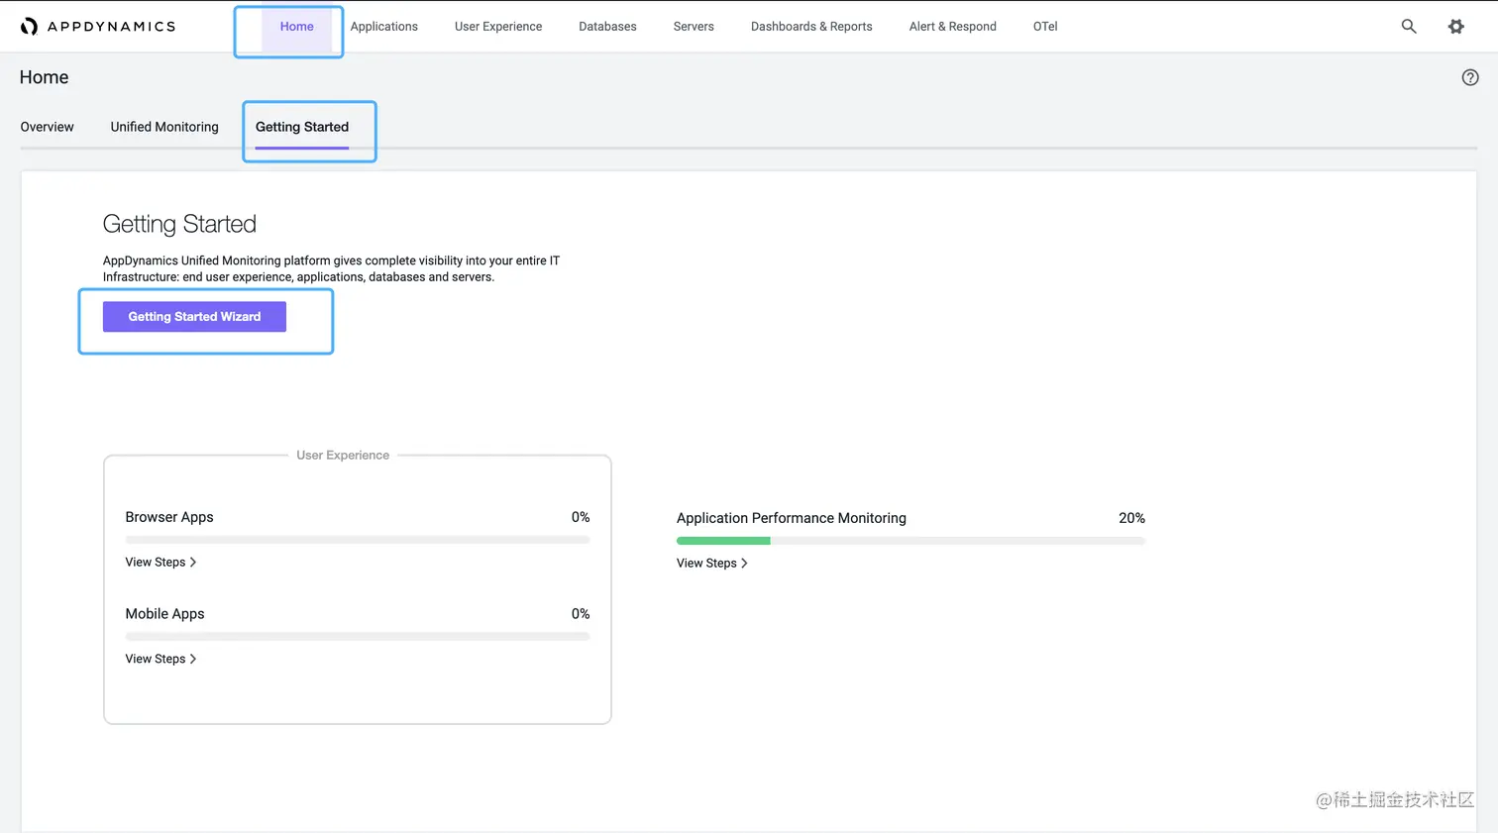The width and height of the screenshot is (1498, 833).
Task: Click the Mobile Apps 0% value
Action: (581, 614)
